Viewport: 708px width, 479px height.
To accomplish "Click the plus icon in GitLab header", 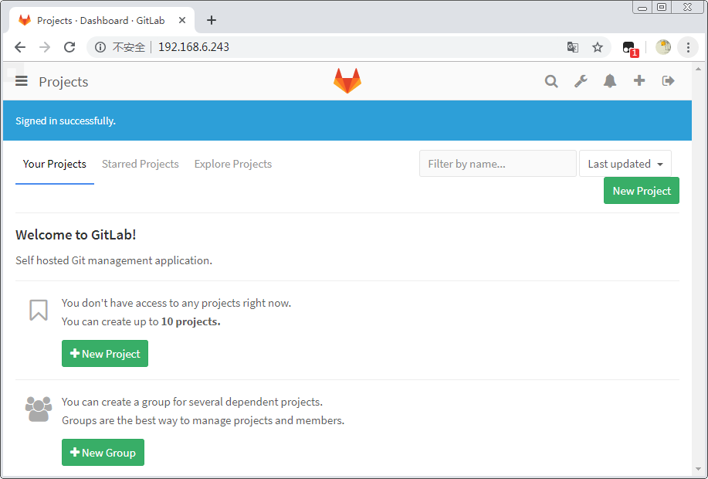I will tap(639, 81).
